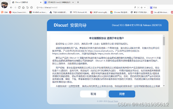Click the license agreement scrollbar thumb
173x109 pixels.
[x=164, y=41]
